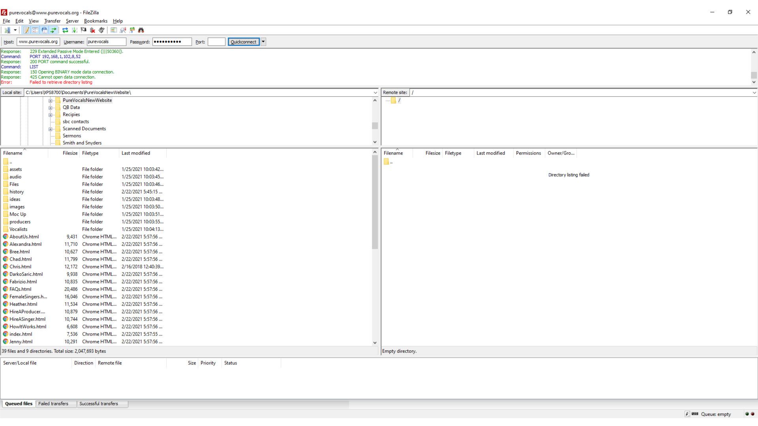Open the Bookmarks menu
The image size is (758, 426).
click(96, 21)
